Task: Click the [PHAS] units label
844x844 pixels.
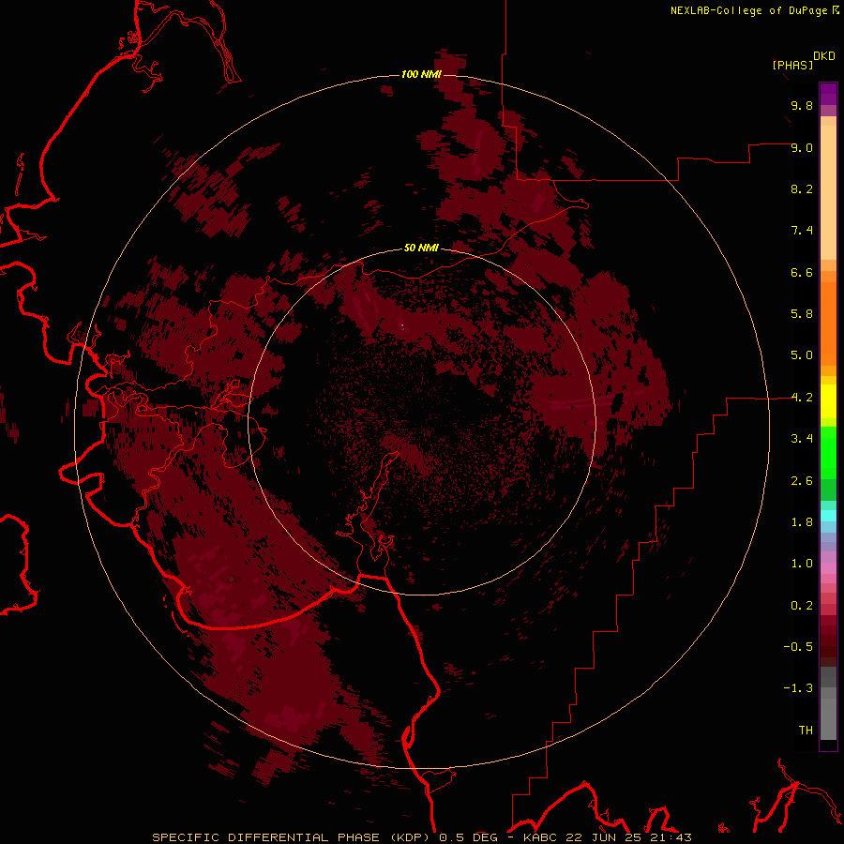Action: click(x=792, y=65)
